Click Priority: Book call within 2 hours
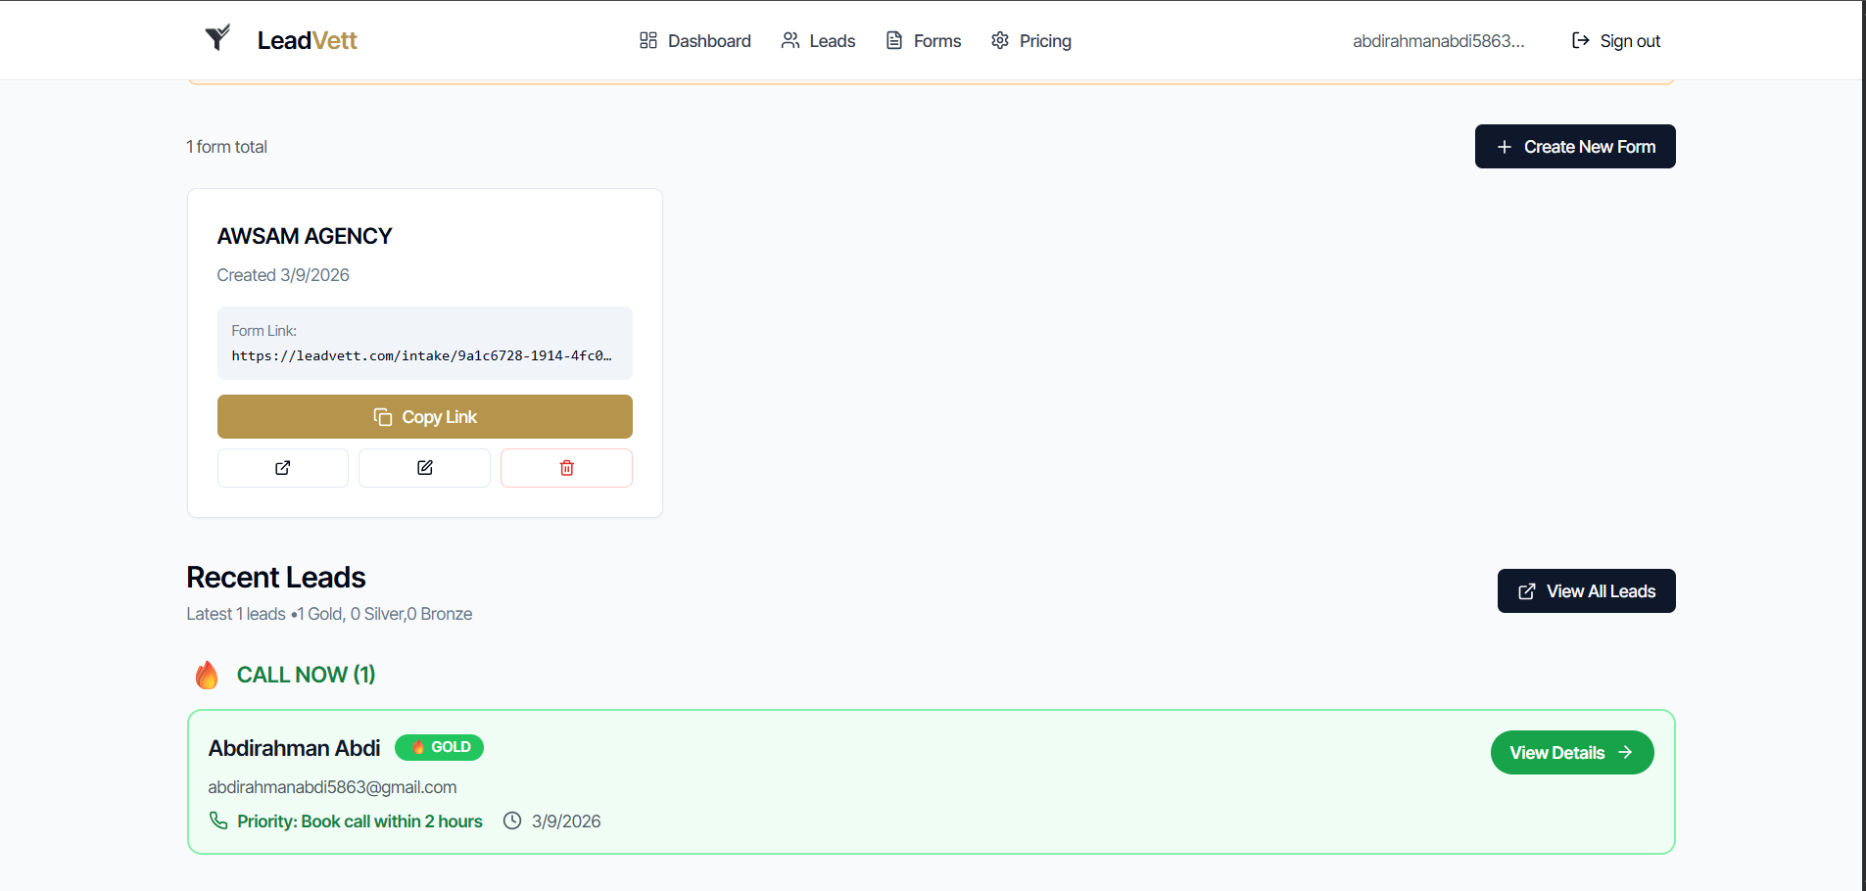 click(x=359, y=821)
